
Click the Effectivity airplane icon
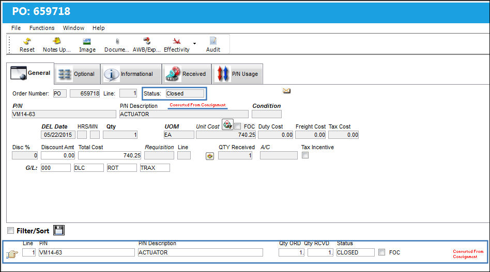coord(177,41)
